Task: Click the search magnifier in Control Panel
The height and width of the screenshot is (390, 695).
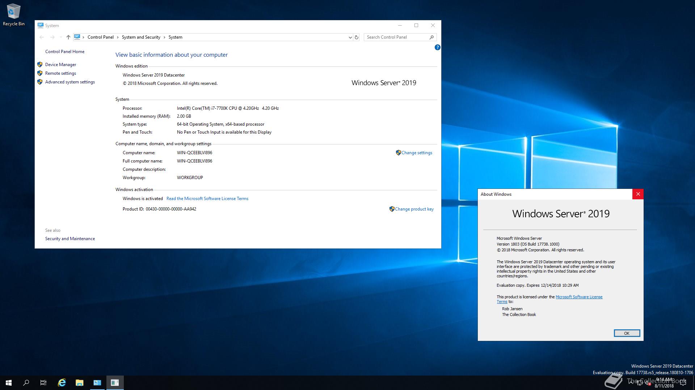Action: [431, 37]
